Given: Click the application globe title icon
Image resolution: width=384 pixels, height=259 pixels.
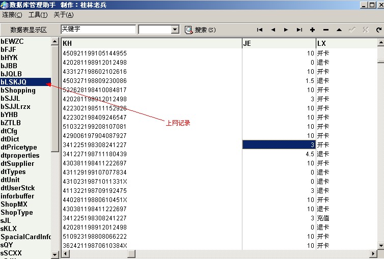Looking at the screenshot, I should [x=5, y=5].
